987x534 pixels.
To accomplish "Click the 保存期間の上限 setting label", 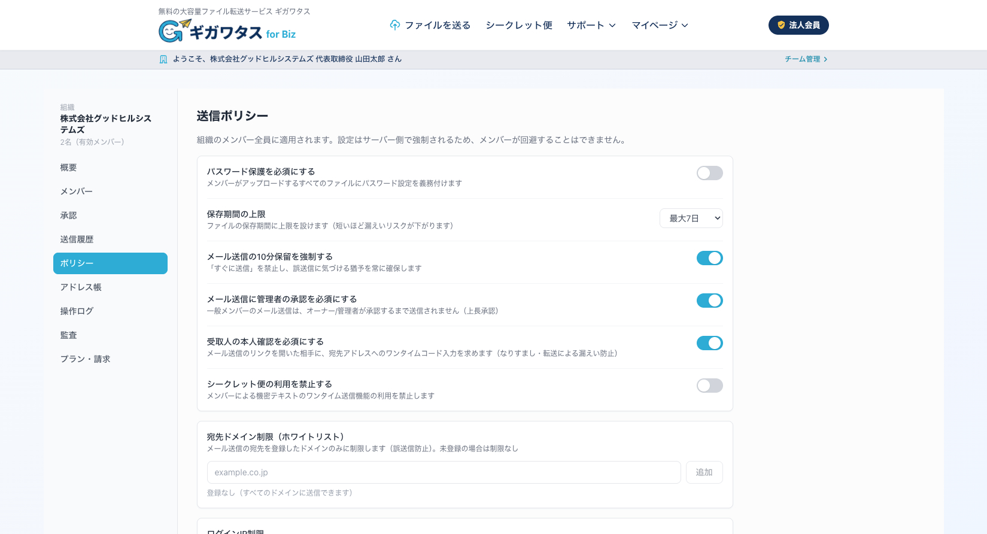I will [236, 214].
